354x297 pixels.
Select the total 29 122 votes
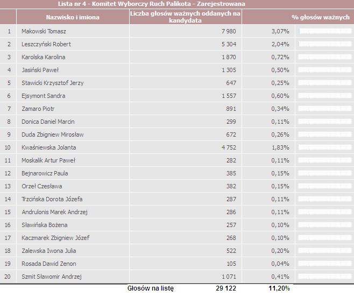pyautogui.click(x=226, y=288)
